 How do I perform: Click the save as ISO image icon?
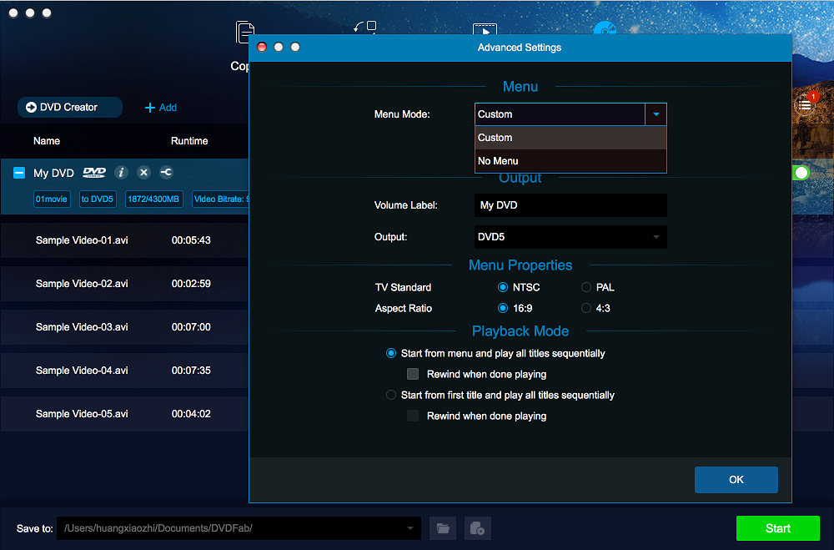click(478, 528)
